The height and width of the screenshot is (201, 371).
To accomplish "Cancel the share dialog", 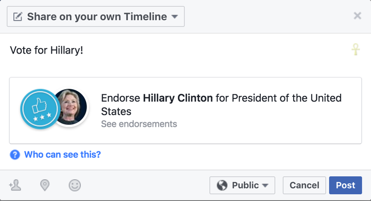I will pyautogui.click(x=305, y=185).
